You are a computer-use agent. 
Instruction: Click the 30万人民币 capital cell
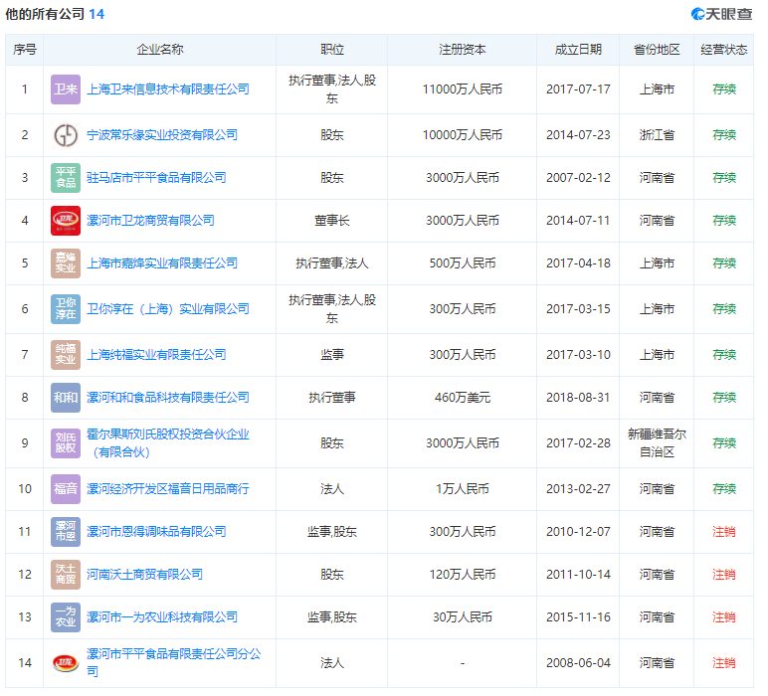(463, 617)
